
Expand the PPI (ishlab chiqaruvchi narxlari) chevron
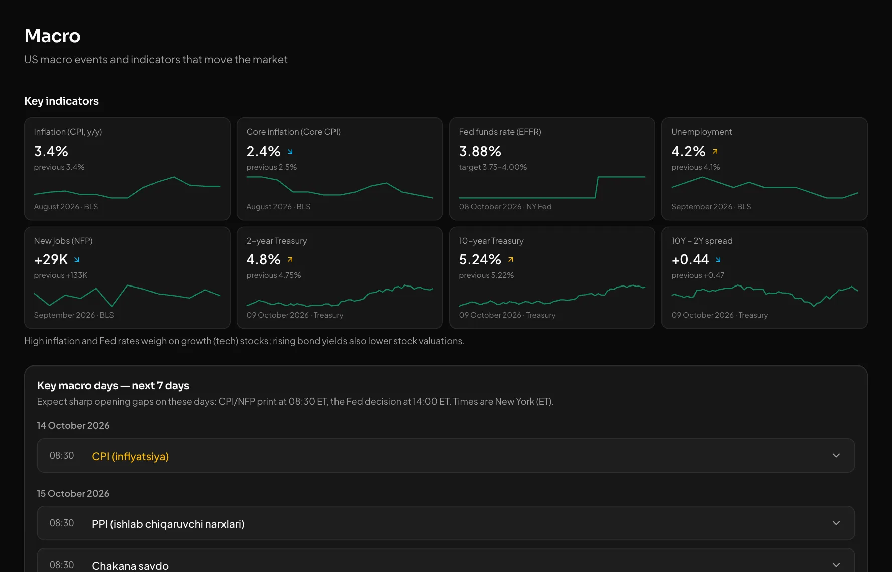pos(836,523)
